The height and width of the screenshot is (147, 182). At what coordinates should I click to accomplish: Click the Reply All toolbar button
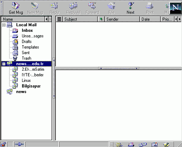(x=74, y=8)
